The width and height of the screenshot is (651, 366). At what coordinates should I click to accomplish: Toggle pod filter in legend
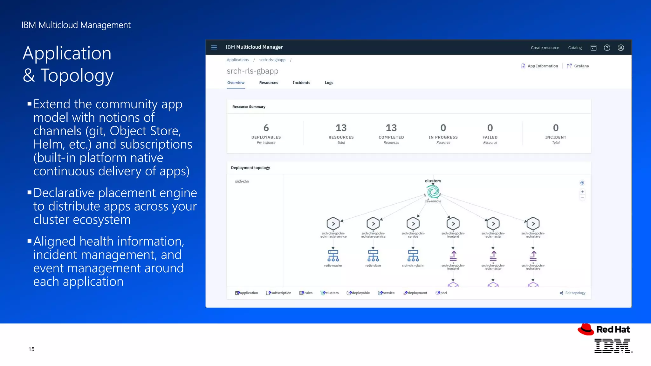tap(441, 293)
